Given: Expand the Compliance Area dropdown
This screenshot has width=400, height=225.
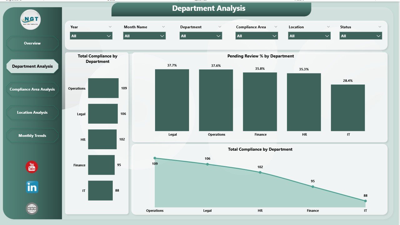Looking at the screenshot, I should [x=257, y=36].
